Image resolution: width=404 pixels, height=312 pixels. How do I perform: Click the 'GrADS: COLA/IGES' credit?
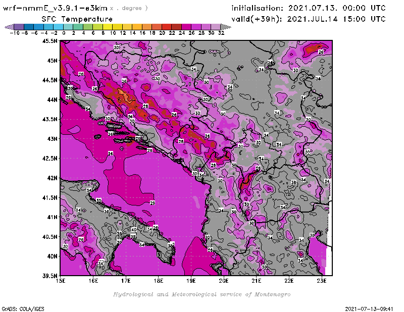pos(23,309)
